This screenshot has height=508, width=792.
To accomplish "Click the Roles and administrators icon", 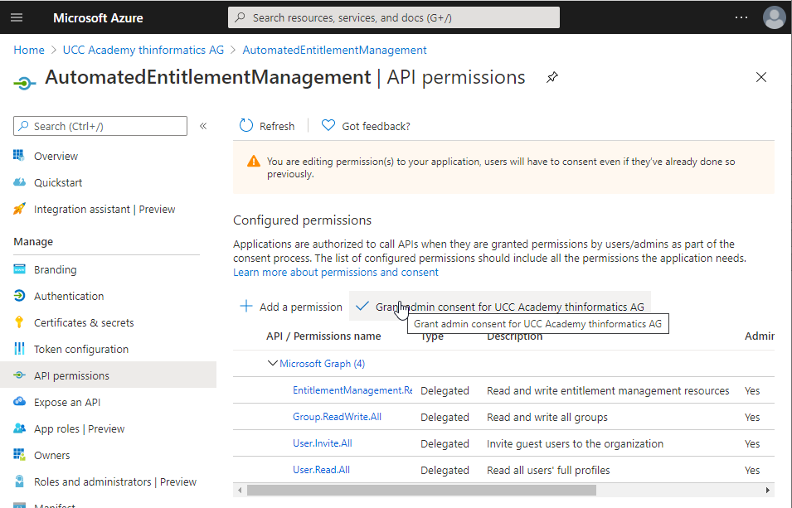I will 19,481.
